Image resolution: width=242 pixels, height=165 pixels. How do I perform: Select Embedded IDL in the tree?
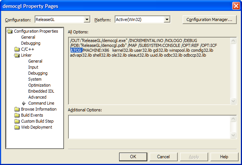(x=41, y=91)
